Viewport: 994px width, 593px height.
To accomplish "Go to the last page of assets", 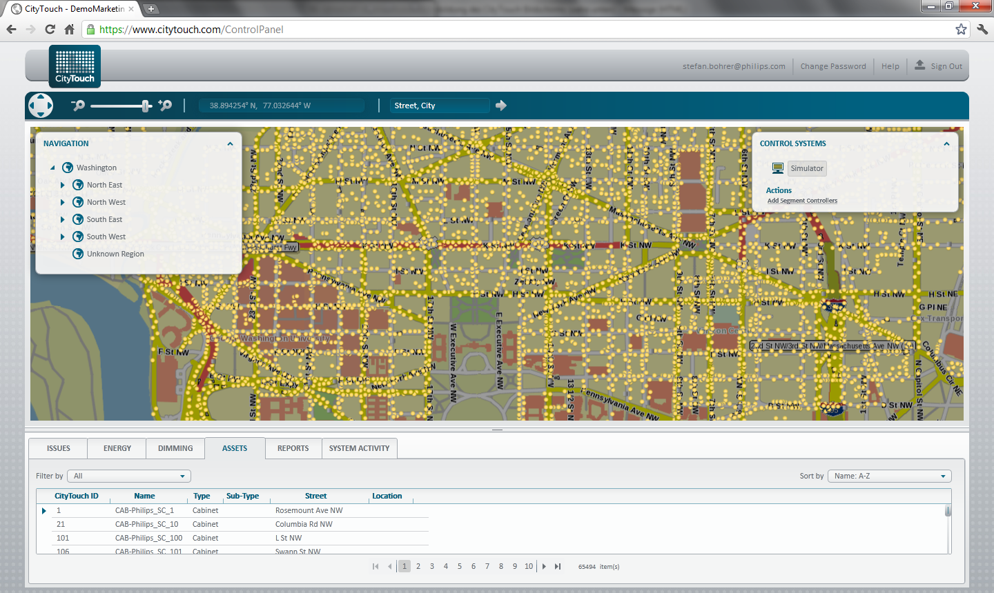I will click(x=558, y=567).
